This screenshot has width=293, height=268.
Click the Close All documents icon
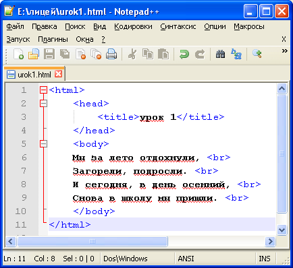pos(96,54)
